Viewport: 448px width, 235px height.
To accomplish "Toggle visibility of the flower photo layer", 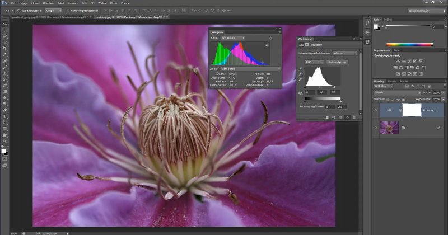I will 376,128.
